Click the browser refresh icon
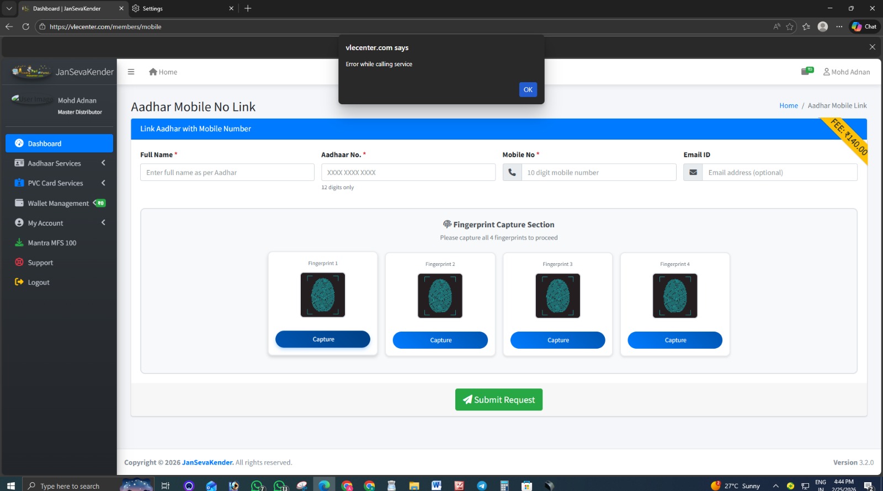The image size is (883, 491). point(25,26)
